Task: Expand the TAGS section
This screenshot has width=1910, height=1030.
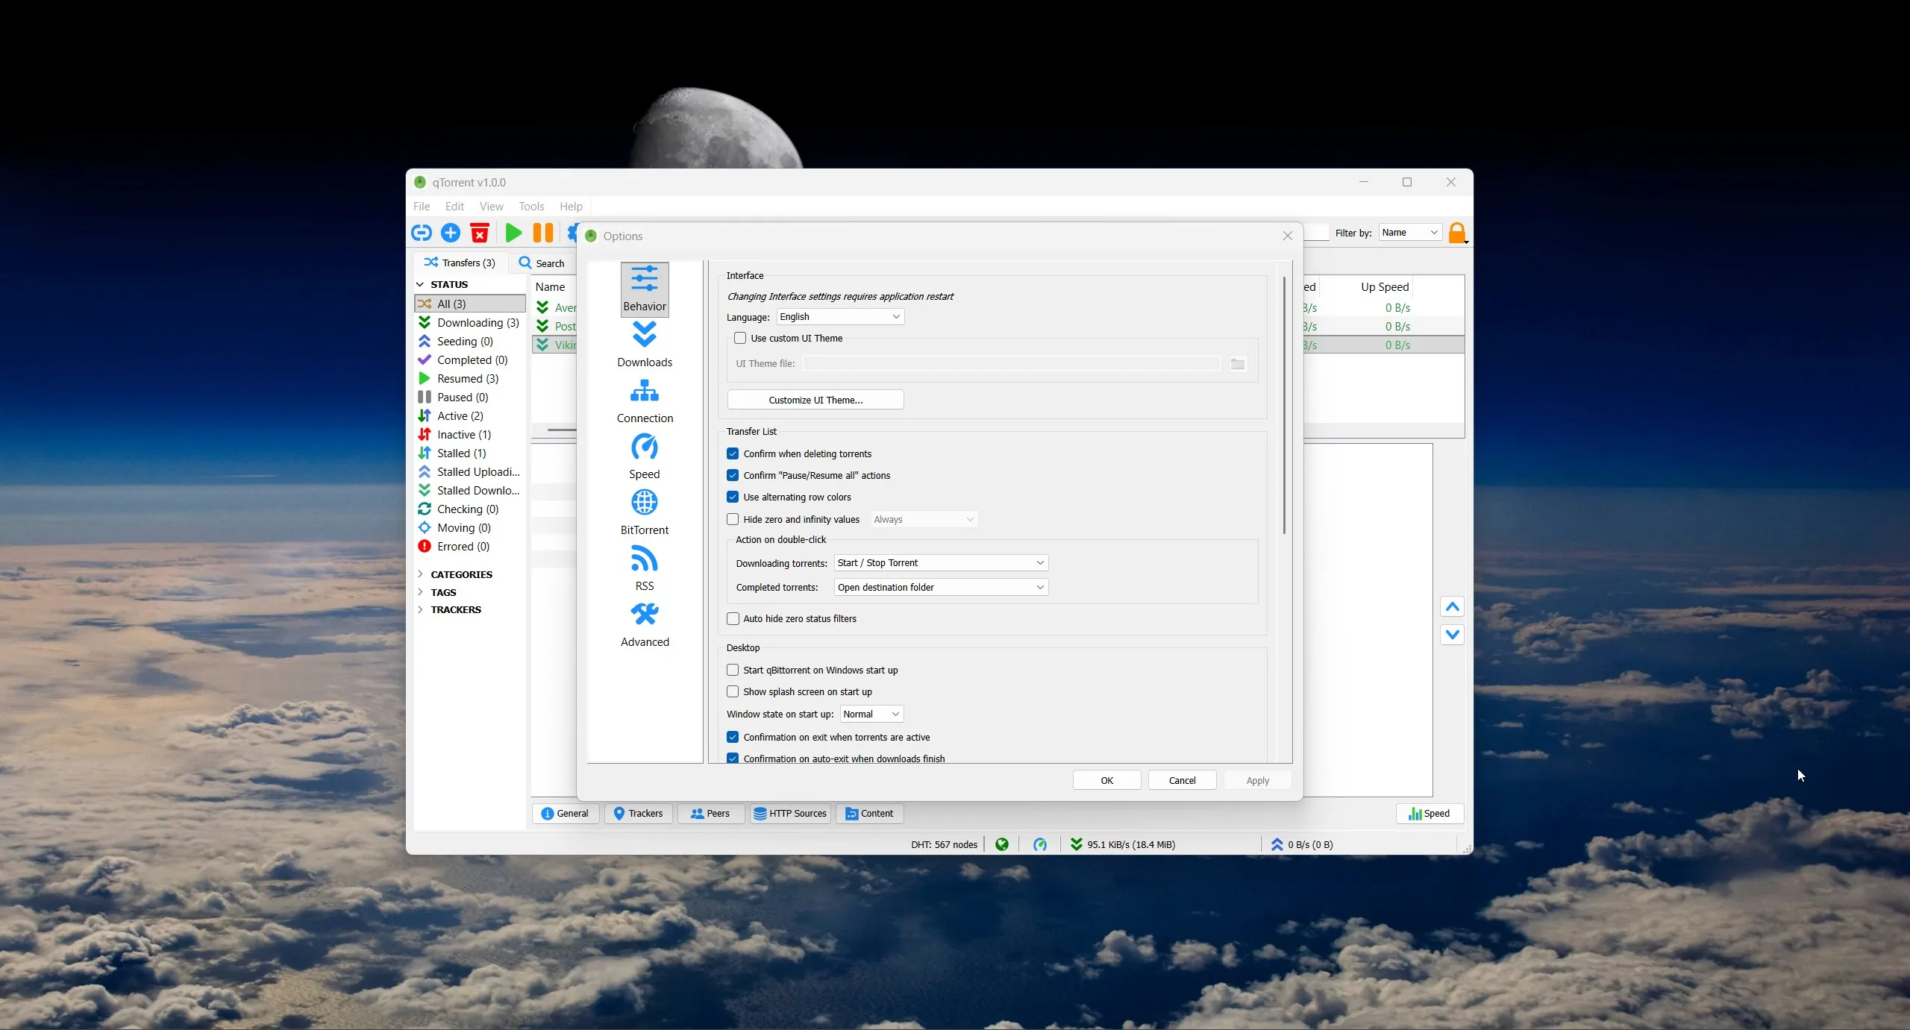Action: pyautogui.click(x=420, y=592)
